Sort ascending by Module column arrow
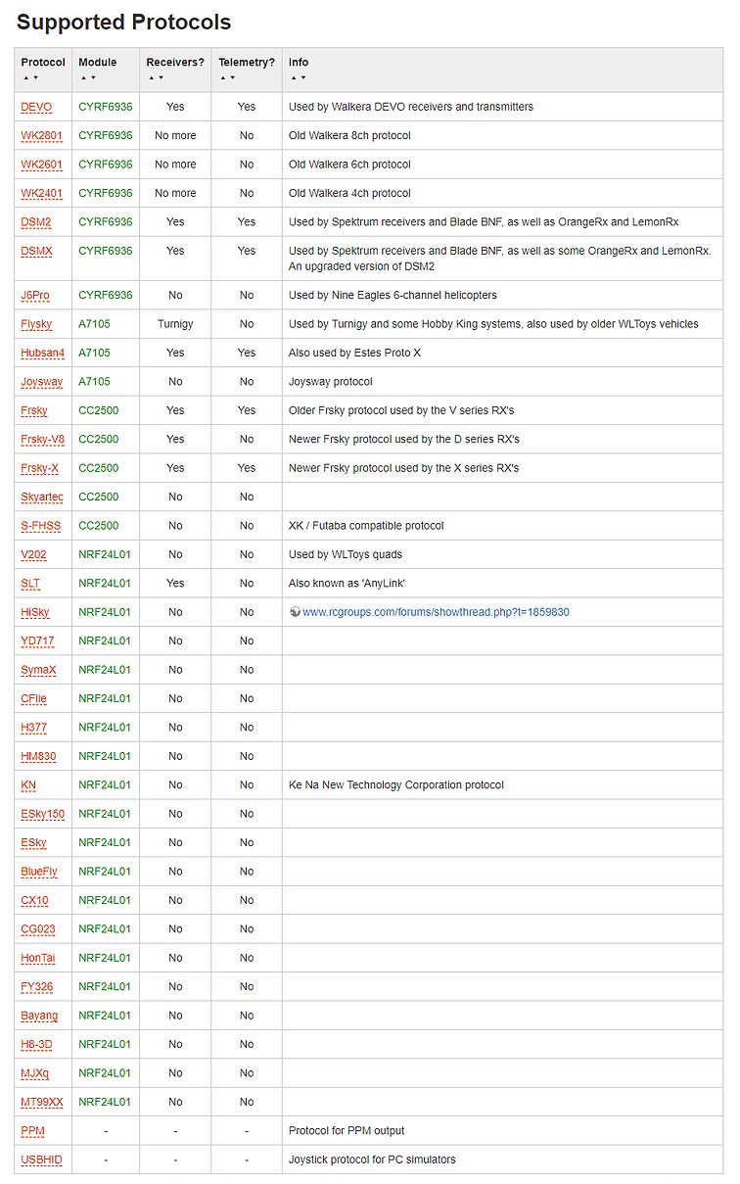The height and width of the screenshot is (1184, 740). coord(82,77)
